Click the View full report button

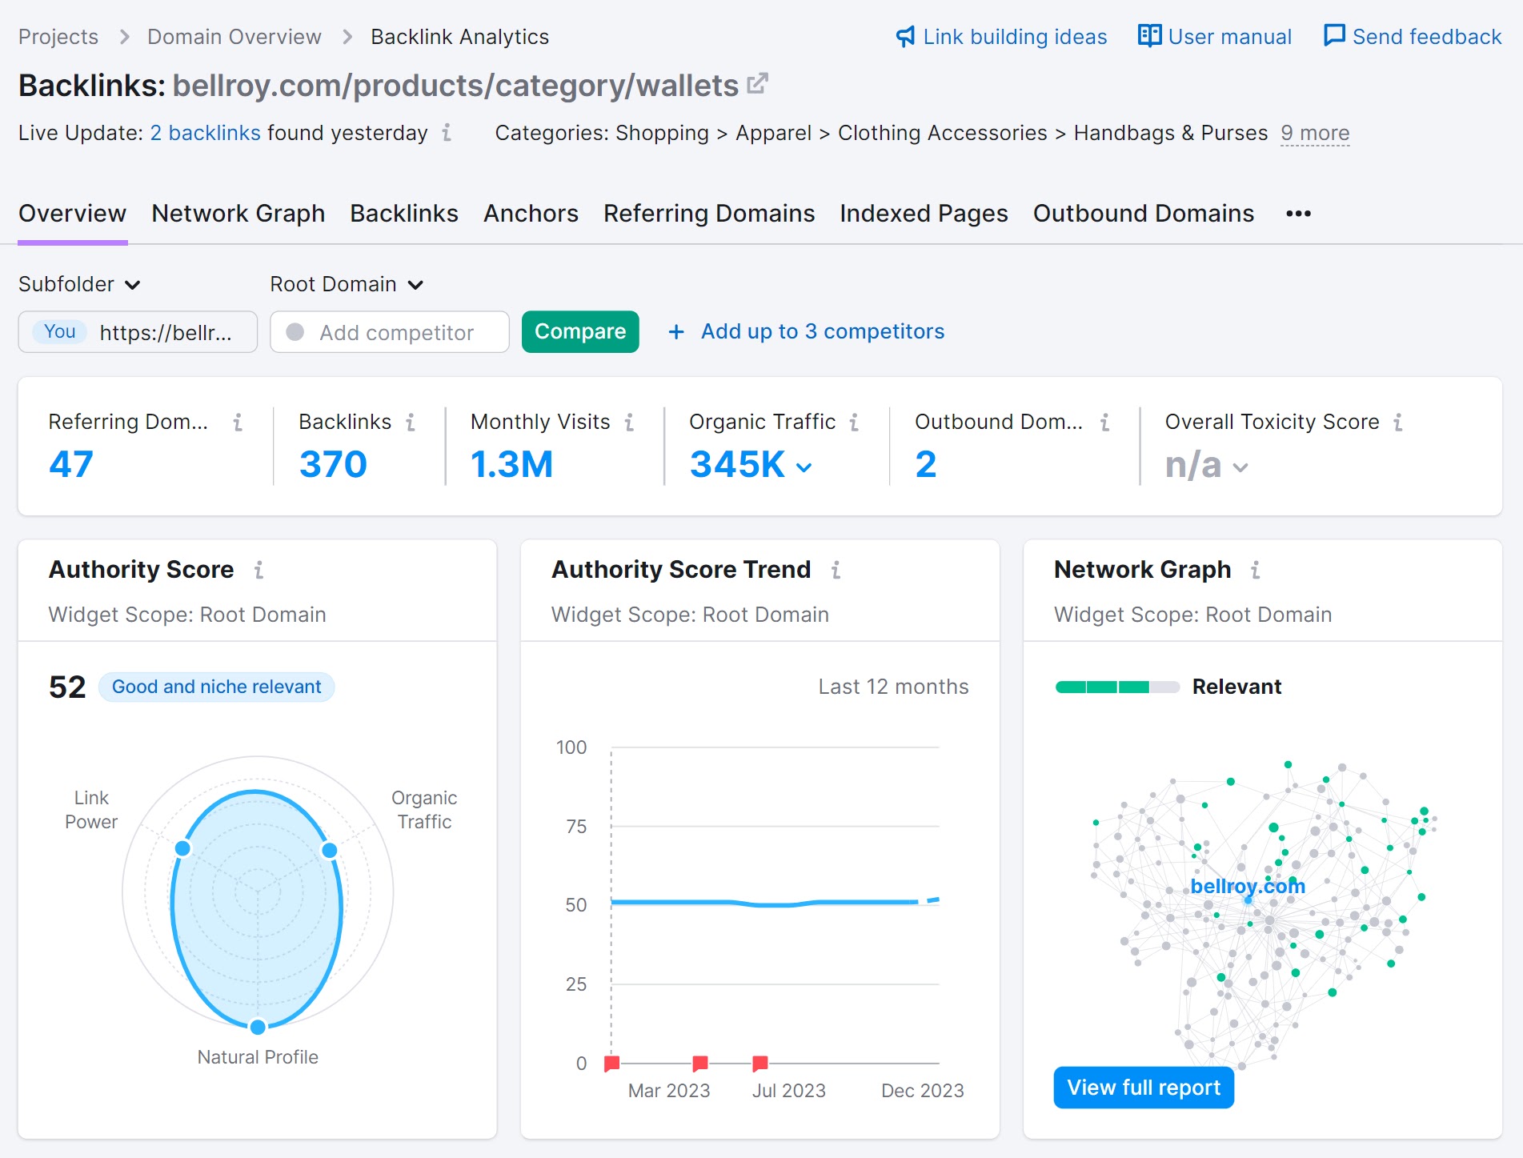(1143, 1087)
